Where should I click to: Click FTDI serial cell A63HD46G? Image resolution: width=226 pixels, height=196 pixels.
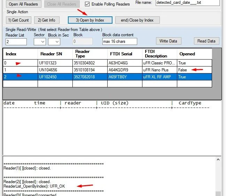click(125, 63)
